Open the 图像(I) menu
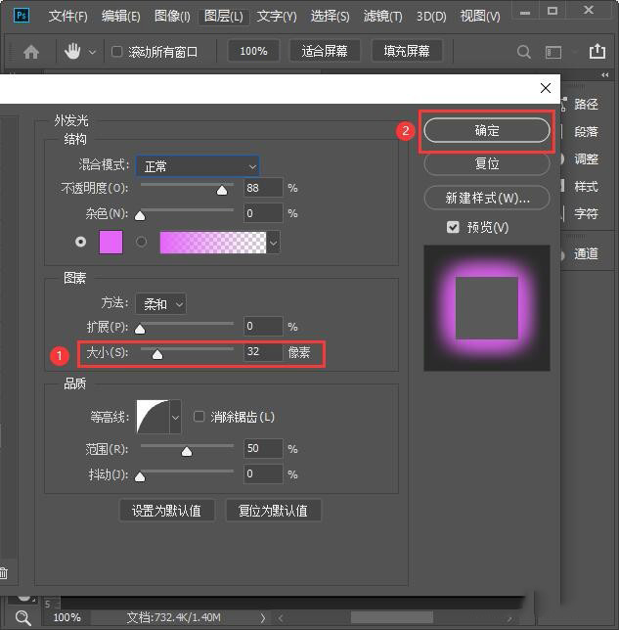 coord(172,16)
